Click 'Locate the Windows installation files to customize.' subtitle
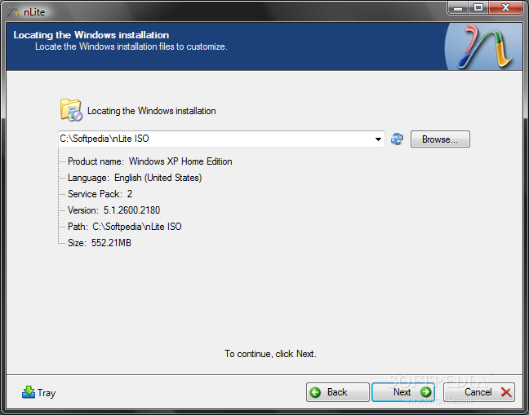 pyautogui.click(x=131, y=46)
